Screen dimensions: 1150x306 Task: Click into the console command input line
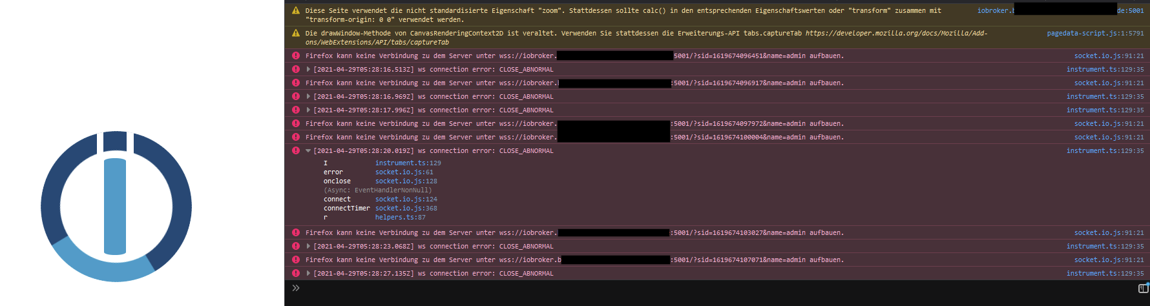click(711, 288)
